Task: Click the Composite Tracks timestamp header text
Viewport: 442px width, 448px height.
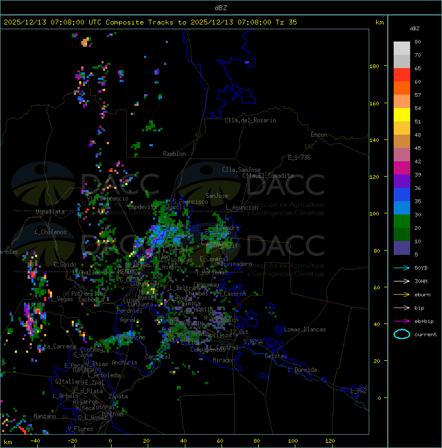Action: click(x=150, y=22)
